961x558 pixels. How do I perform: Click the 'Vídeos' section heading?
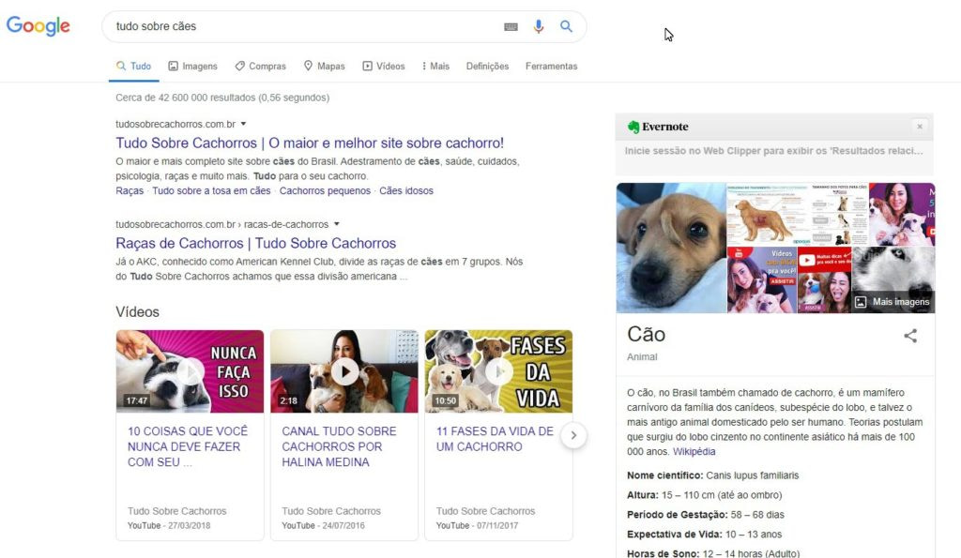click(137, 311)
